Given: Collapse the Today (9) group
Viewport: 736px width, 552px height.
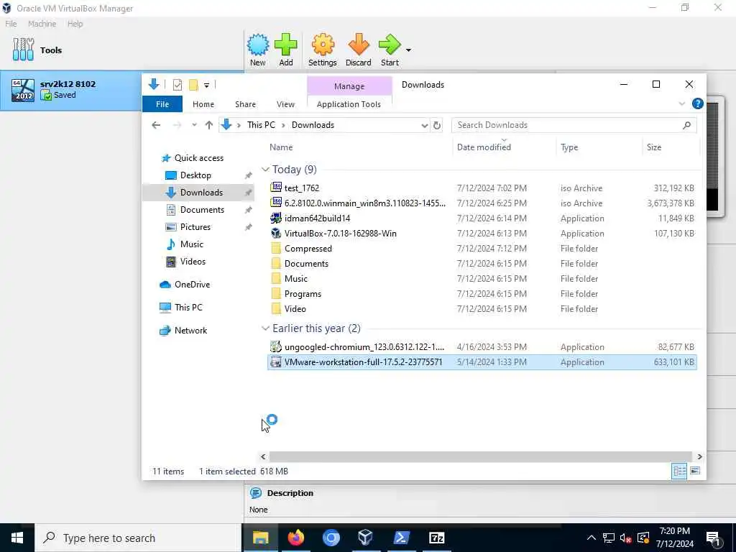Looking at the screenshot, I should (265, 170).
